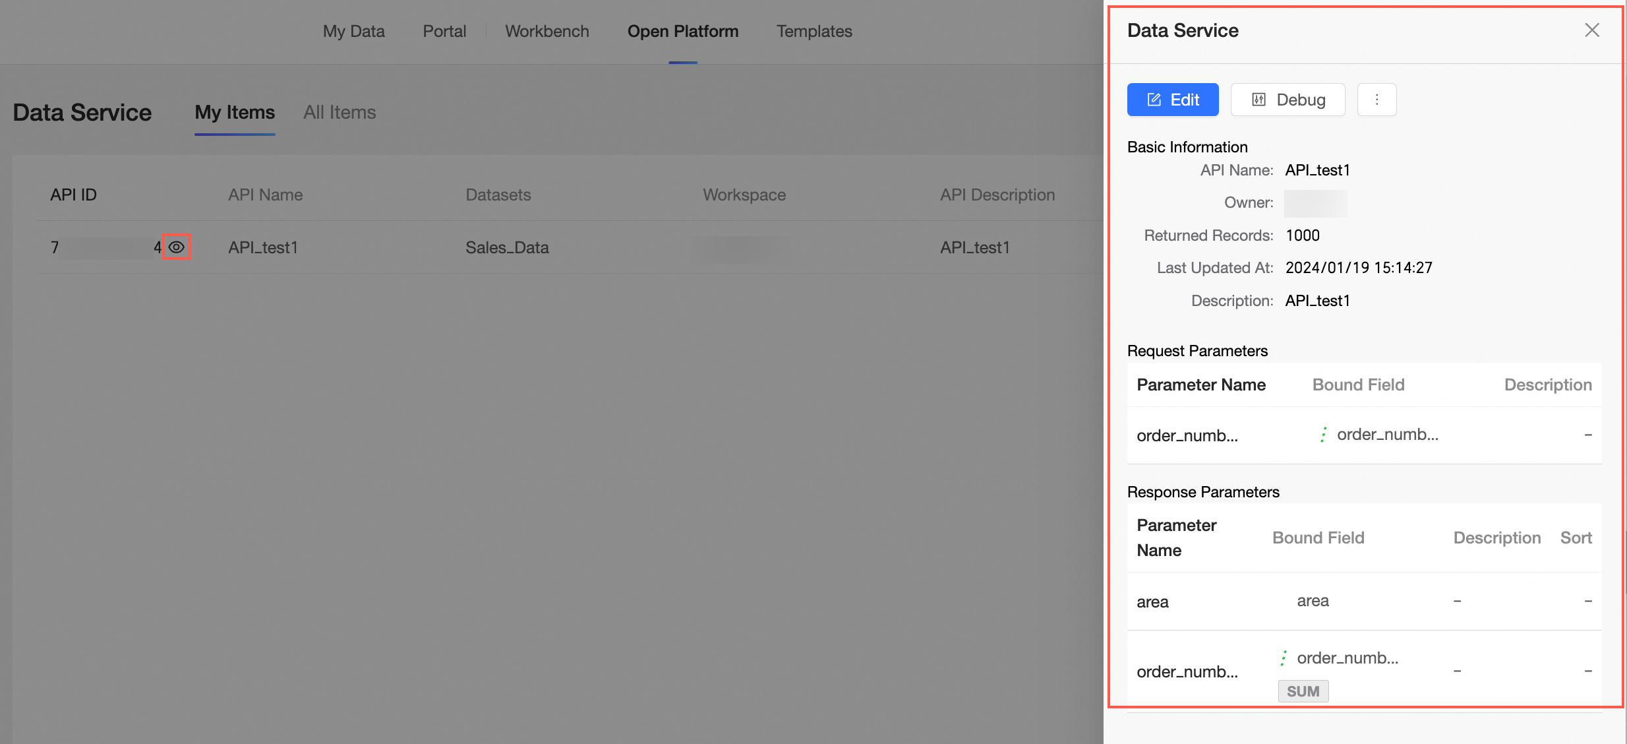Open the Portal navigation item
The width and height of the screenshot is (1627, 744).
click(444, 31)
